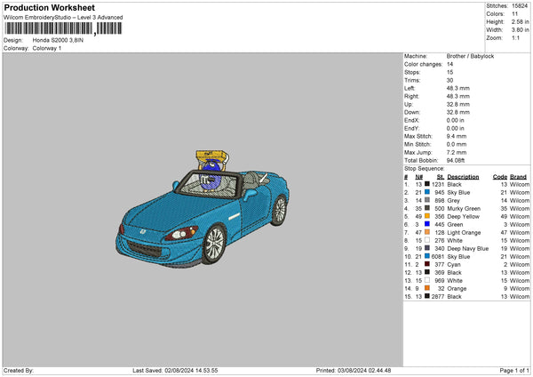
Task: Click the 'Deep Navy Blue' description text
Action: click(468, 248)
